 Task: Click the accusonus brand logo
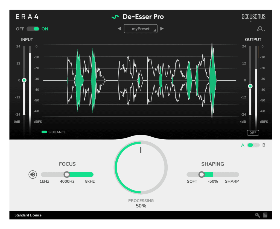(x=253, y=17)
